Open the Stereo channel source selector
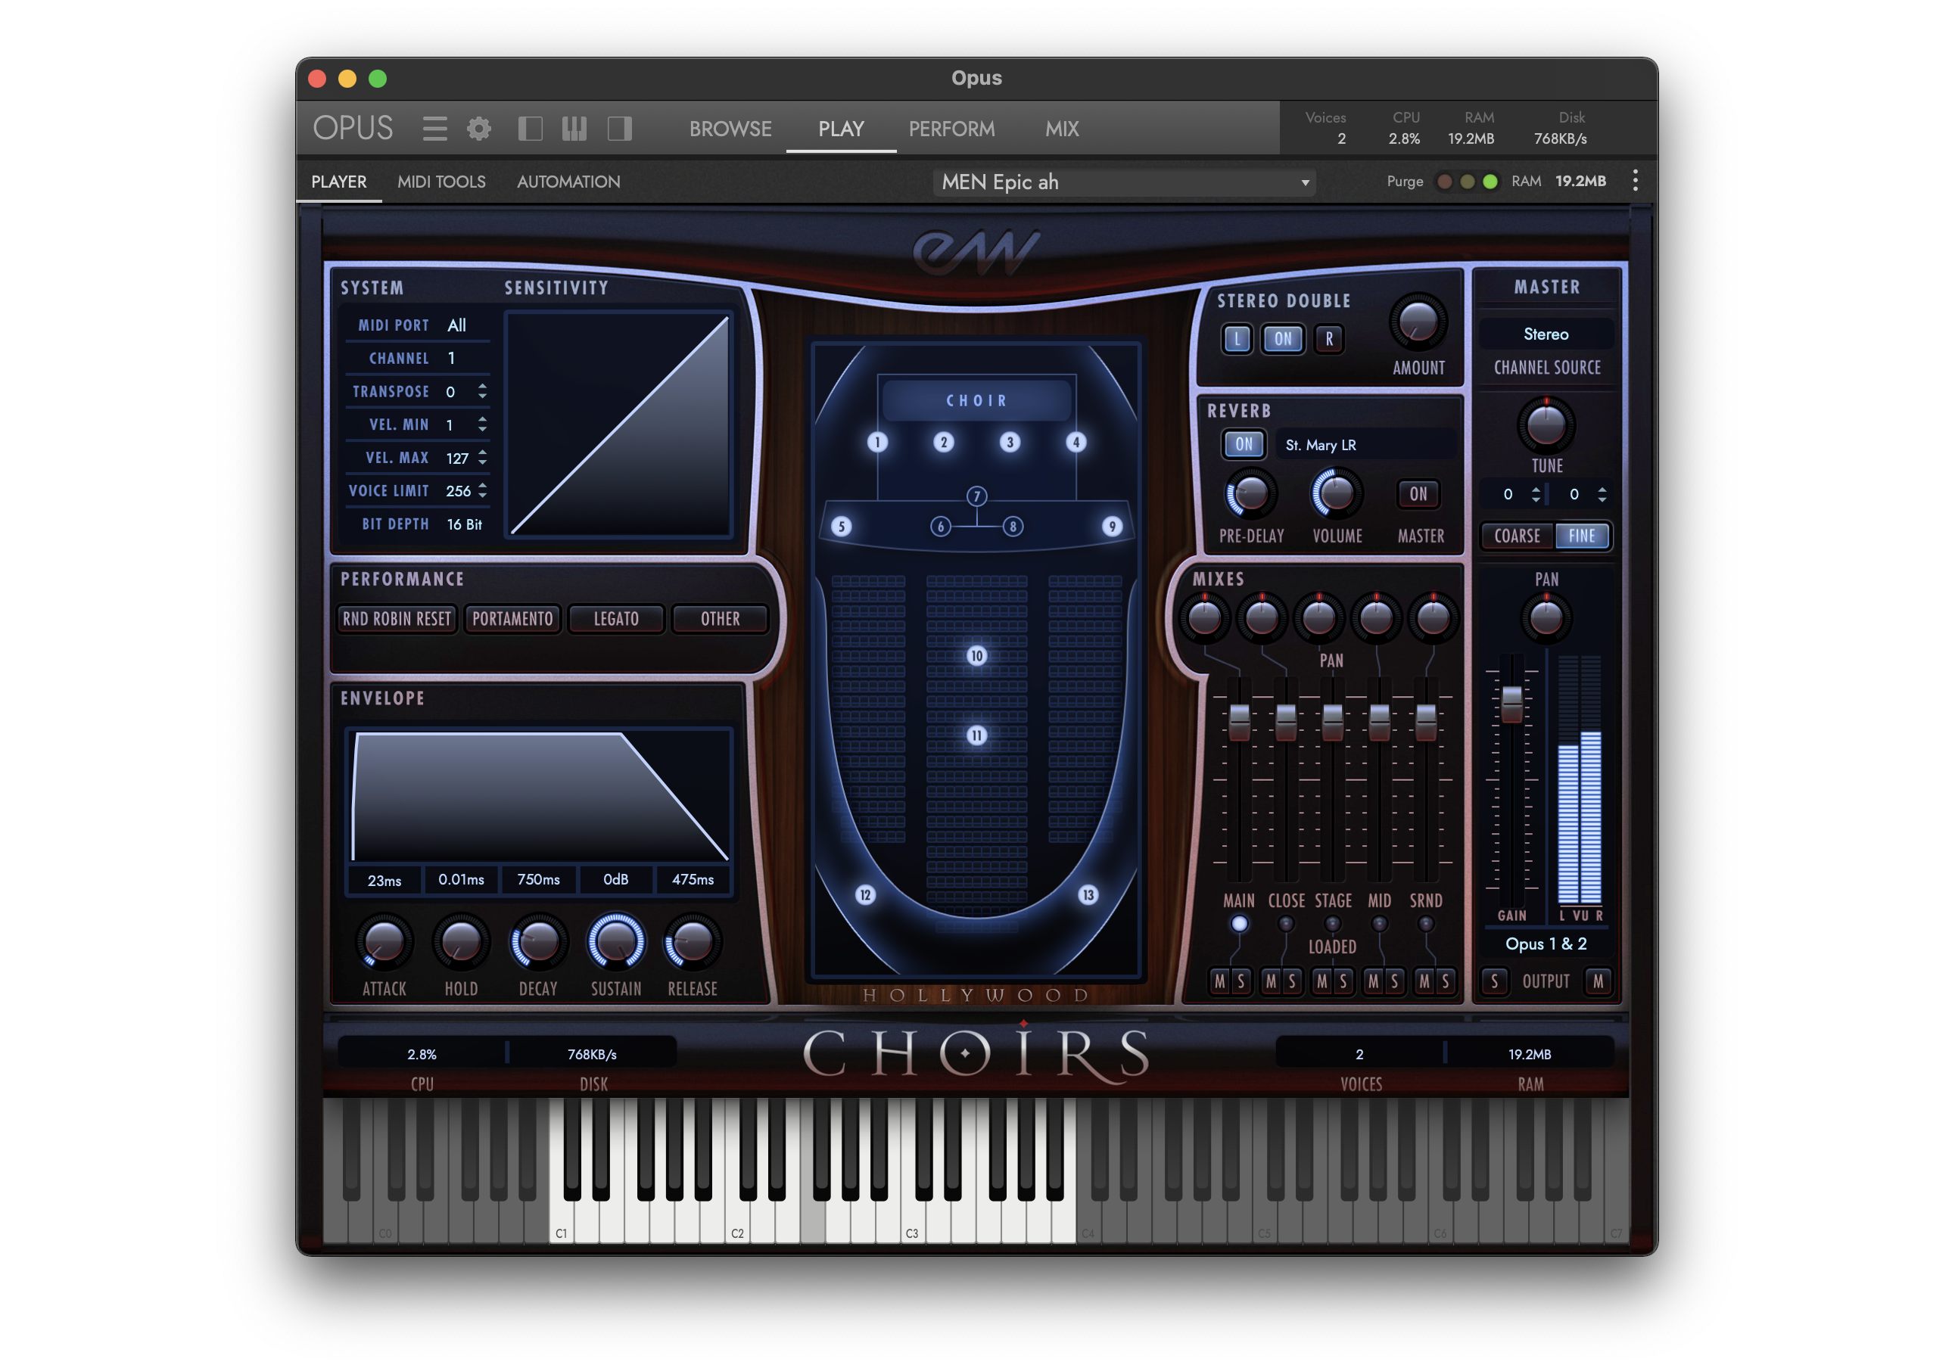 coord(1546,334)
